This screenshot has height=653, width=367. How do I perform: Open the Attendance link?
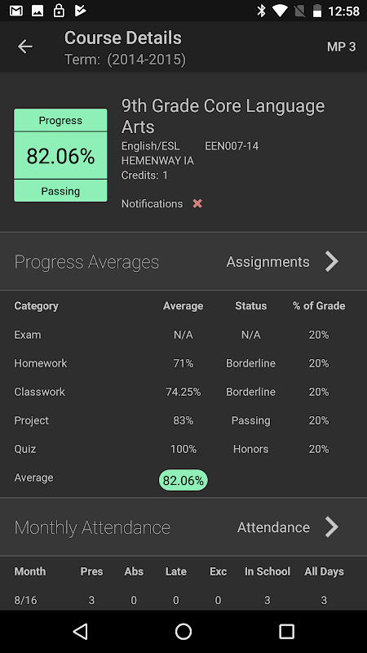pyautogui.click(x=273, y=527)
